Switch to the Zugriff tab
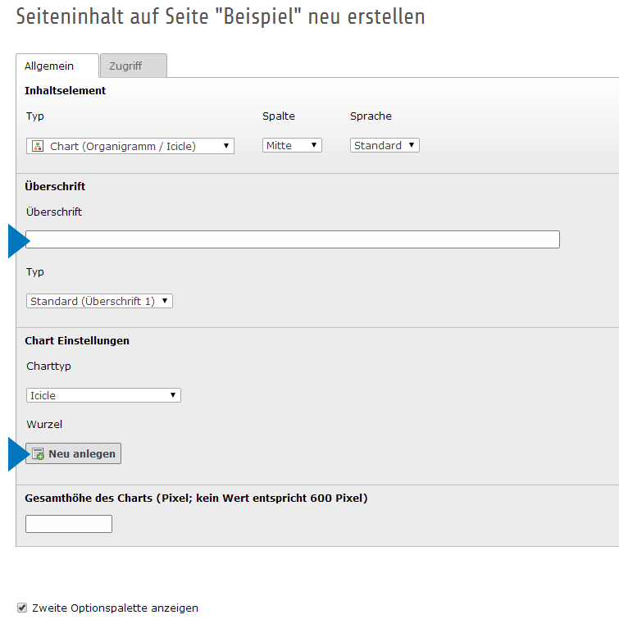Screen dimensions: 619x633 133,66
